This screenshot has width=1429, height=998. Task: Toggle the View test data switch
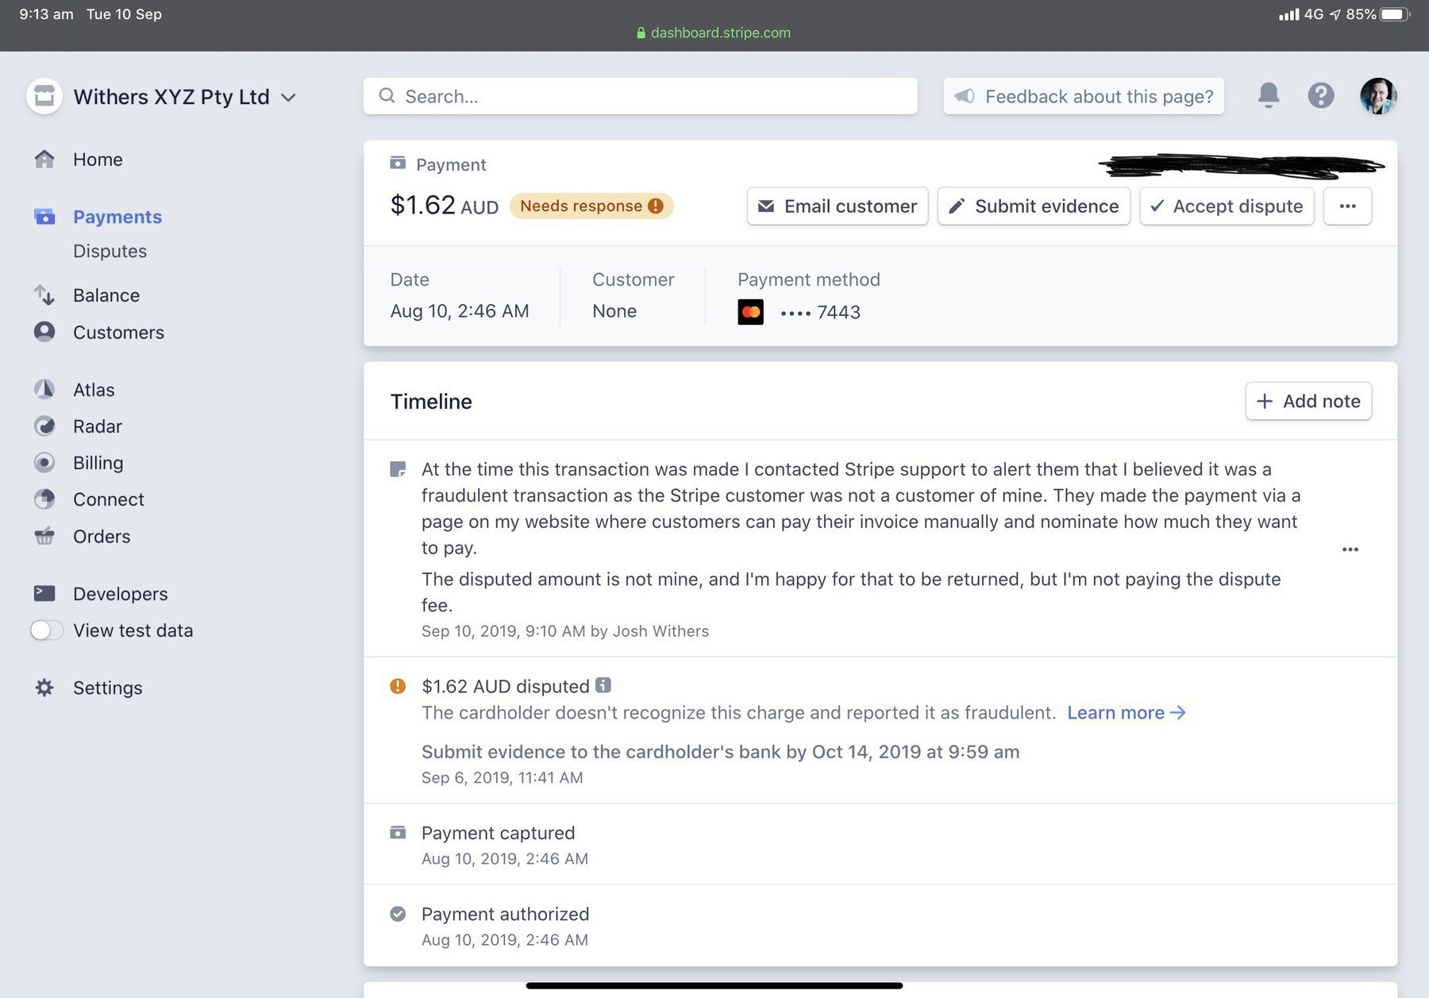pyautogui.click(x=46, y=630)
